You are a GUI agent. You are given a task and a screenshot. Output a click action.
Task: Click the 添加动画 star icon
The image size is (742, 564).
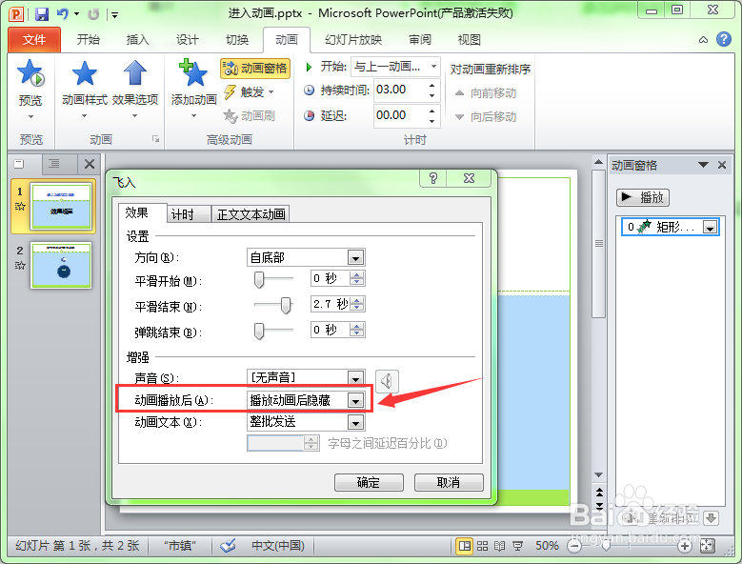point(193,73)
